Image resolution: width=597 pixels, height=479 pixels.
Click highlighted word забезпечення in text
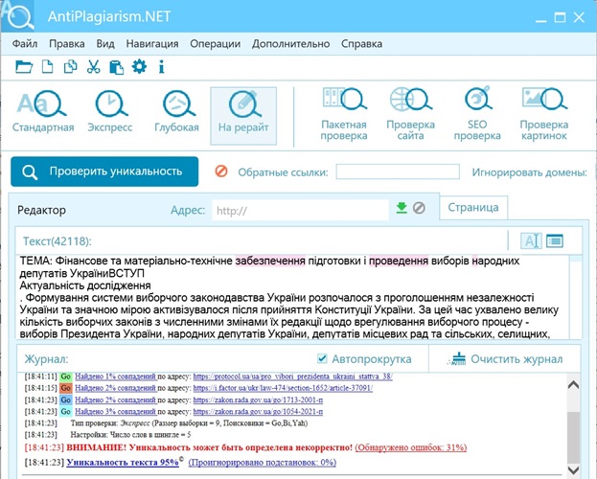270,261
